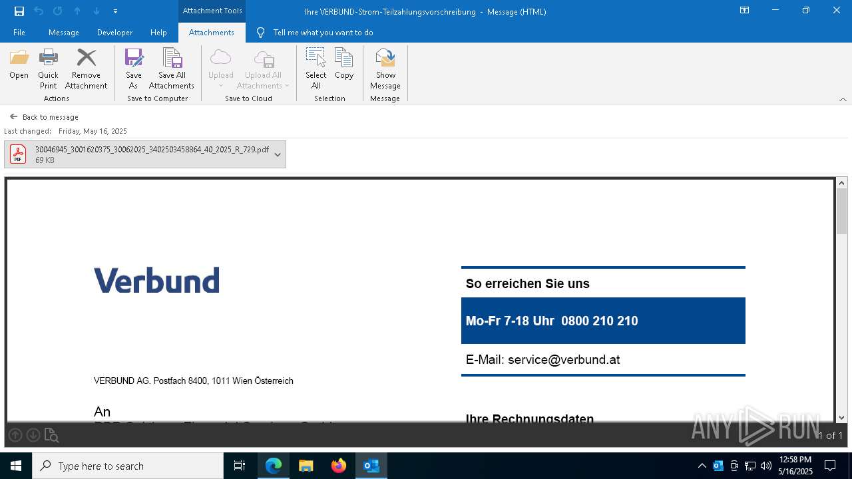Open volume control in system tray

pyautogui.click(x=766, y=466)
